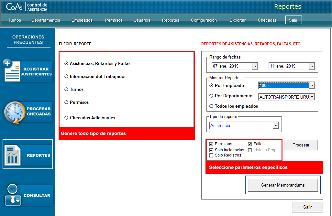The height and width of the screenshot is (216, 332).
Task: Open the Configuración menu
Action: 204,20
